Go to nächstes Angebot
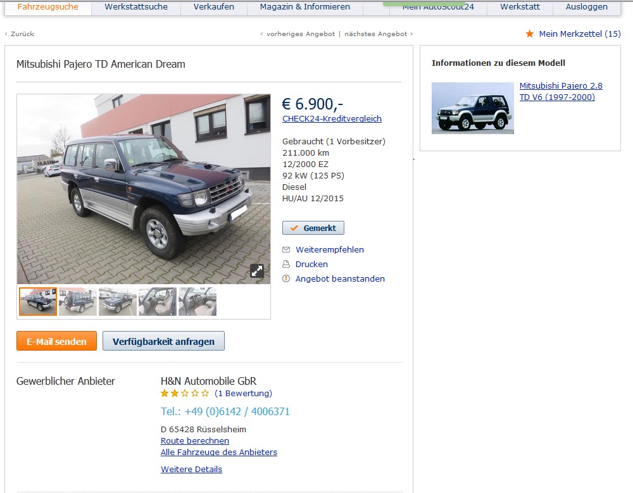This screenshot has width=633, height=493. click(x=379, y=34)
